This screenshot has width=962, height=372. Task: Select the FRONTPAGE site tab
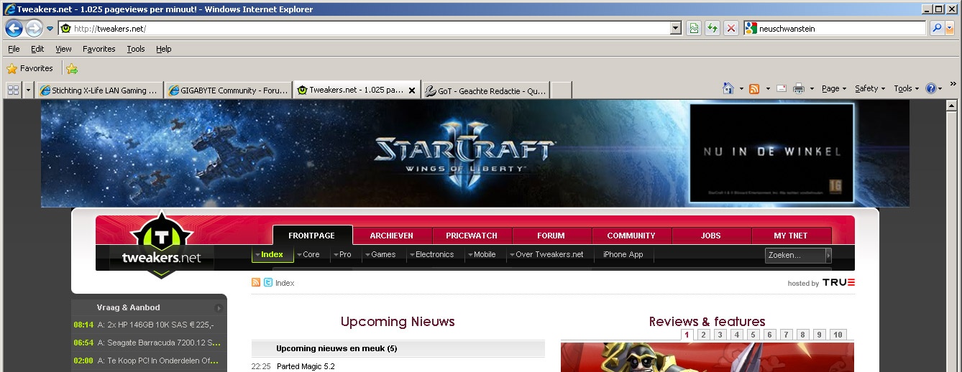[311, 236]
